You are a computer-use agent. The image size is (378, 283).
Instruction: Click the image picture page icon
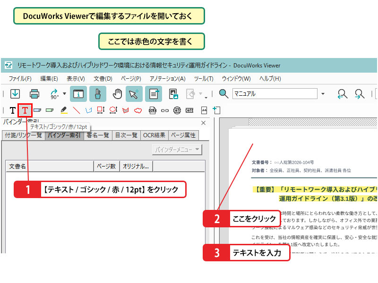[x=173, y=93]
